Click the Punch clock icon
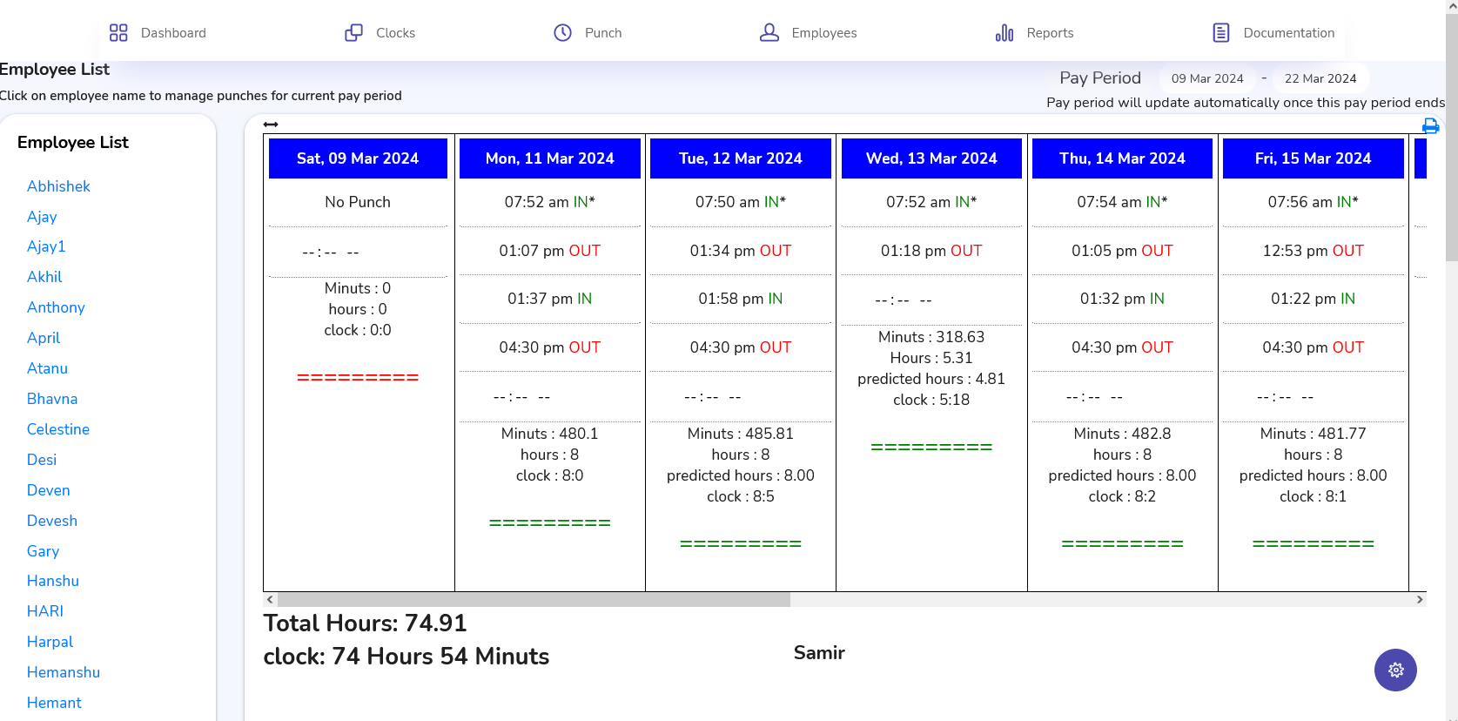 (x=563, y=33)
